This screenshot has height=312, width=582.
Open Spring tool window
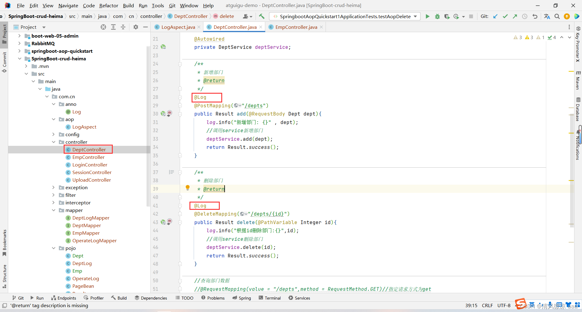click(x=242, y=298)
